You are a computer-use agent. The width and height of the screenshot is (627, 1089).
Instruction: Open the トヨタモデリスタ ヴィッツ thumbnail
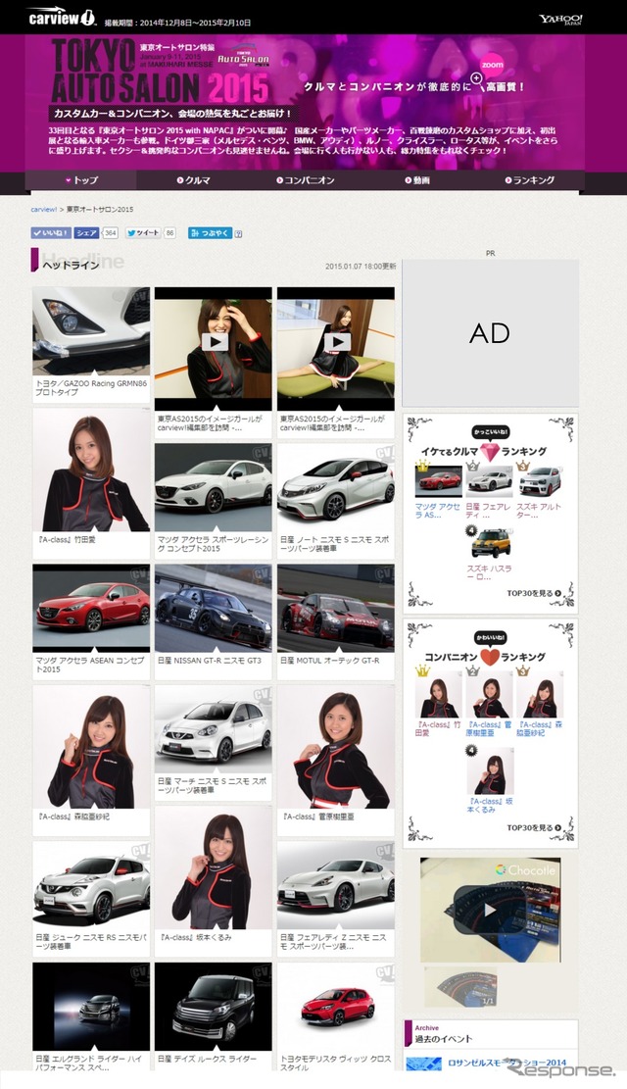[x=336, y=1007]
